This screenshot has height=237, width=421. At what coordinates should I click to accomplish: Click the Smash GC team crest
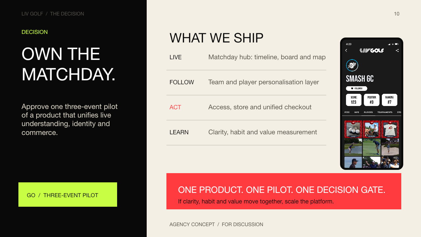coord(352,65)
